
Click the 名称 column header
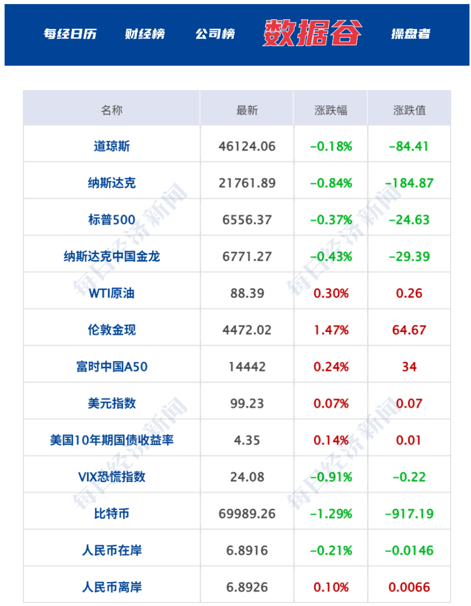[x=112, y=110]
